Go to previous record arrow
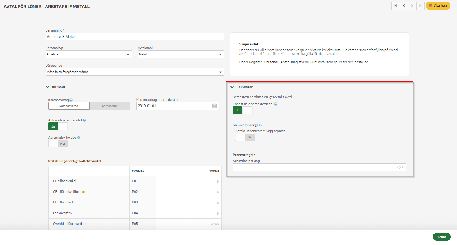This screenshot has height=245, width=457. point(404,6)
